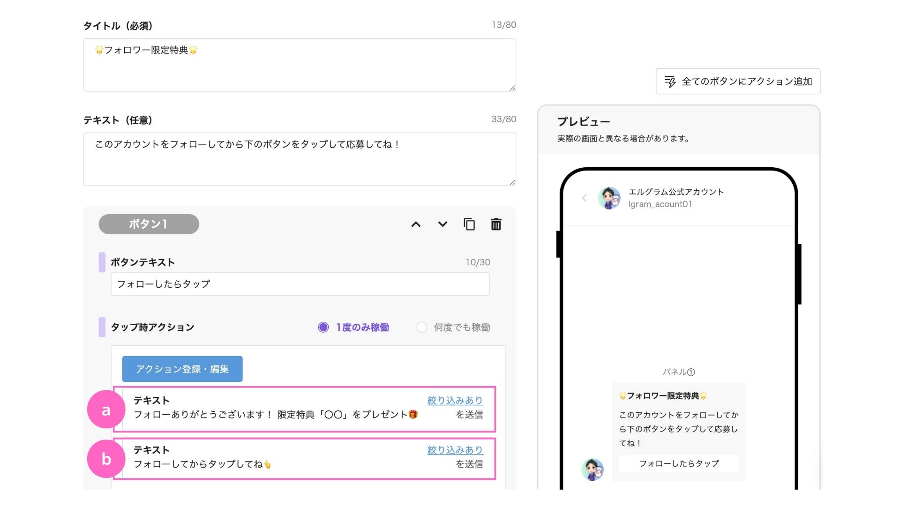Click the back arrow in phone preview
Viewport: 900px width, 506px height.
click(585, 198)
